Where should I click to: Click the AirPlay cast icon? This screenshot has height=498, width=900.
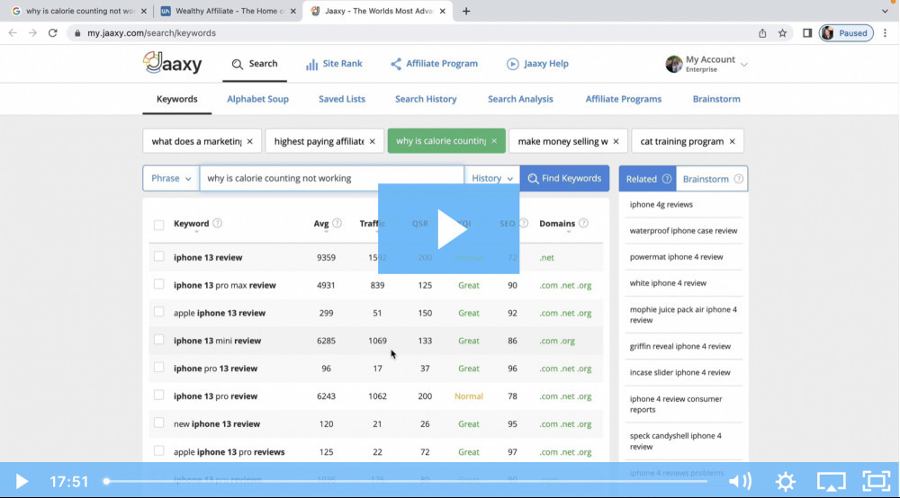[831, 482]
